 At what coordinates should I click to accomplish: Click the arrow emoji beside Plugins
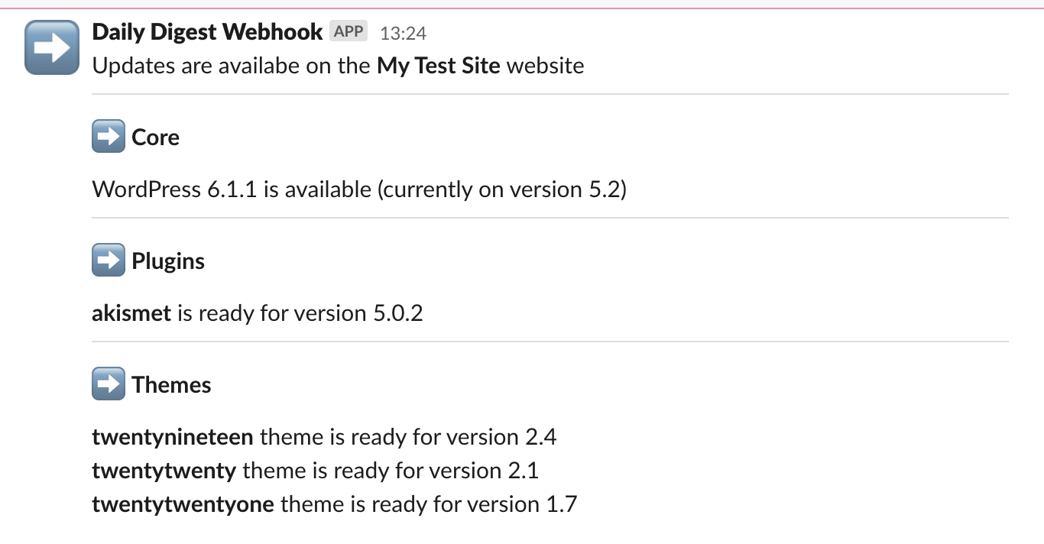click(x=108, y=261)
